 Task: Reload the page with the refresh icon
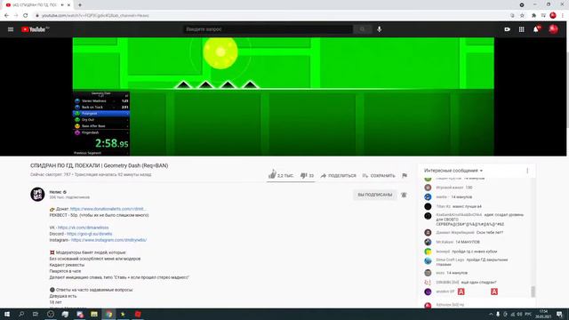tap(26, 15)
